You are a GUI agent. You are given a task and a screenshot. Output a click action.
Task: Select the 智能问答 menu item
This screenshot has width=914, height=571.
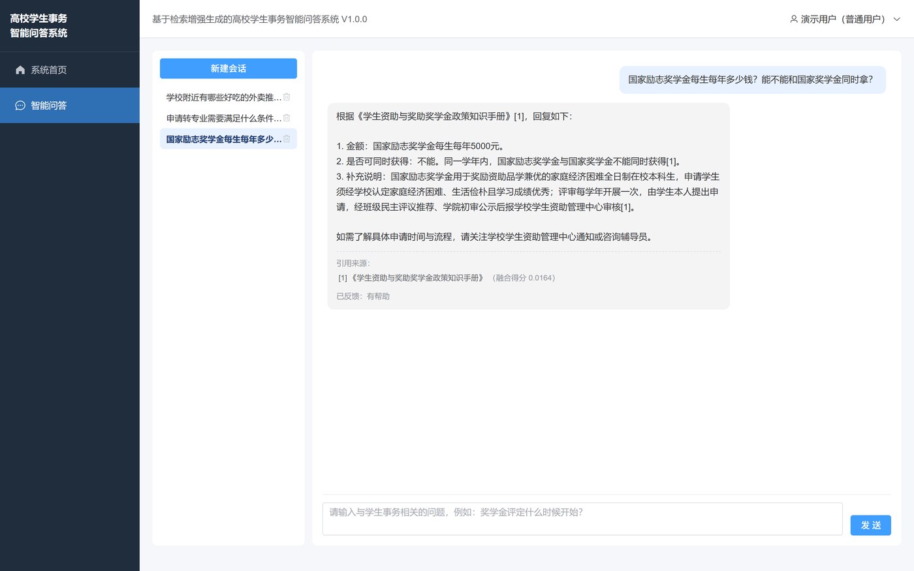tap(70, 105)
